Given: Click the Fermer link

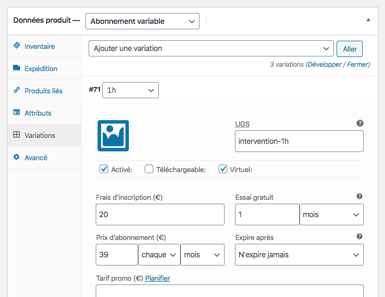Looking at the screenshot, I should pyautogui.click(x=358, y=65).
